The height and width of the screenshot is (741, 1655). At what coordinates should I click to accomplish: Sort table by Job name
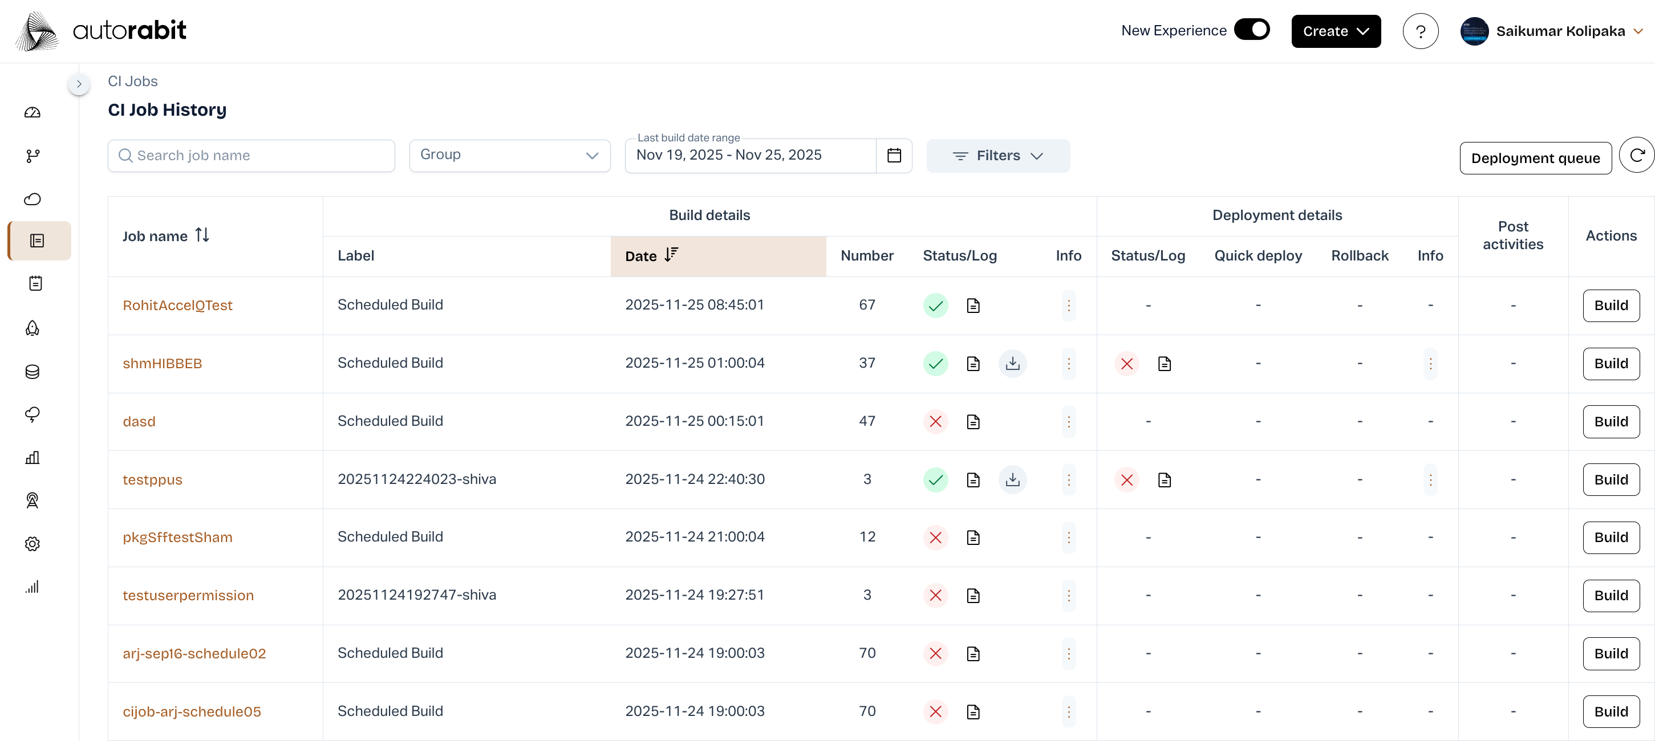(x=202, y=235)
